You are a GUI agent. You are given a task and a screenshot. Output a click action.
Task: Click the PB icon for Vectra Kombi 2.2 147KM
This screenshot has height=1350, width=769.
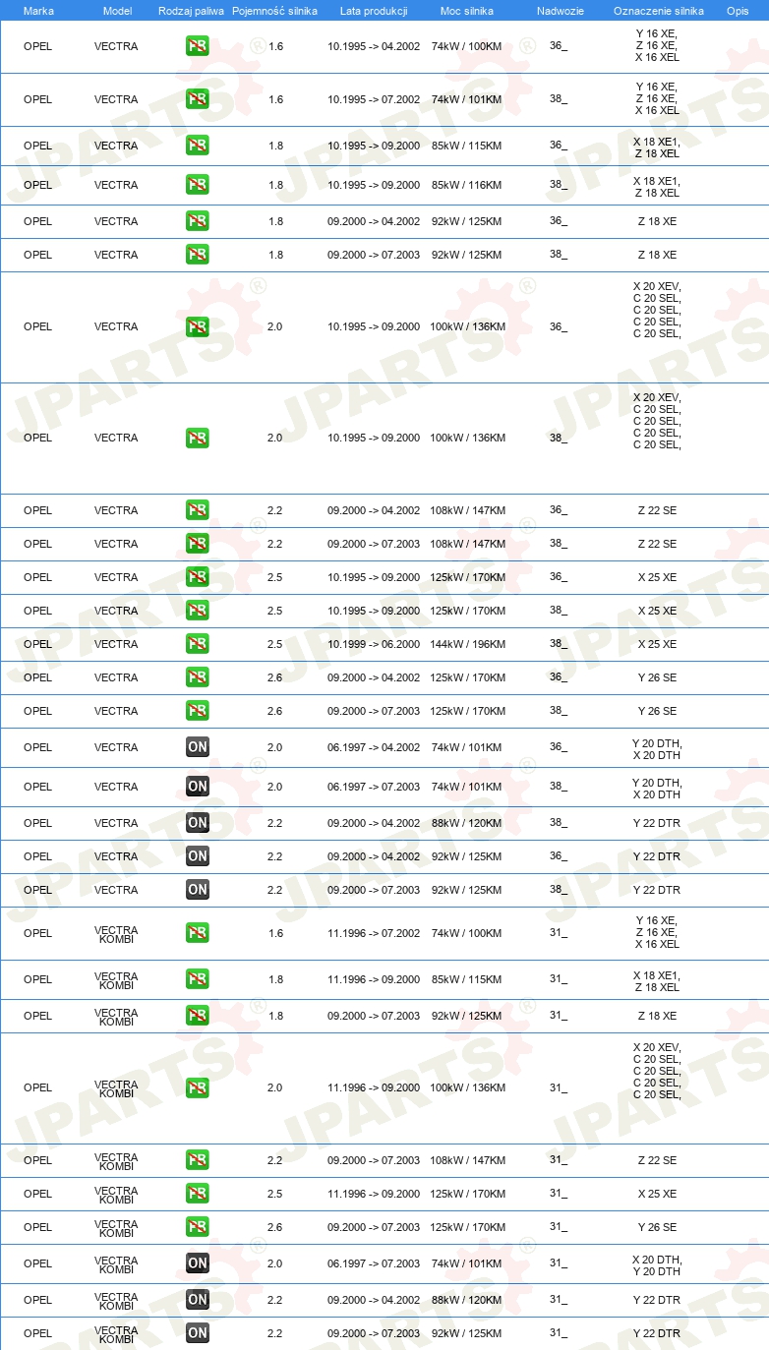click(x=198, y=1159)
